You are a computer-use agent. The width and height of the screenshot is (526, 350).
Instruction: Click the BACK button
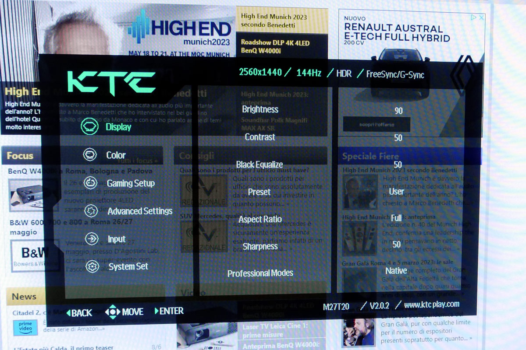pyautogui.click(x=79, y=312)
